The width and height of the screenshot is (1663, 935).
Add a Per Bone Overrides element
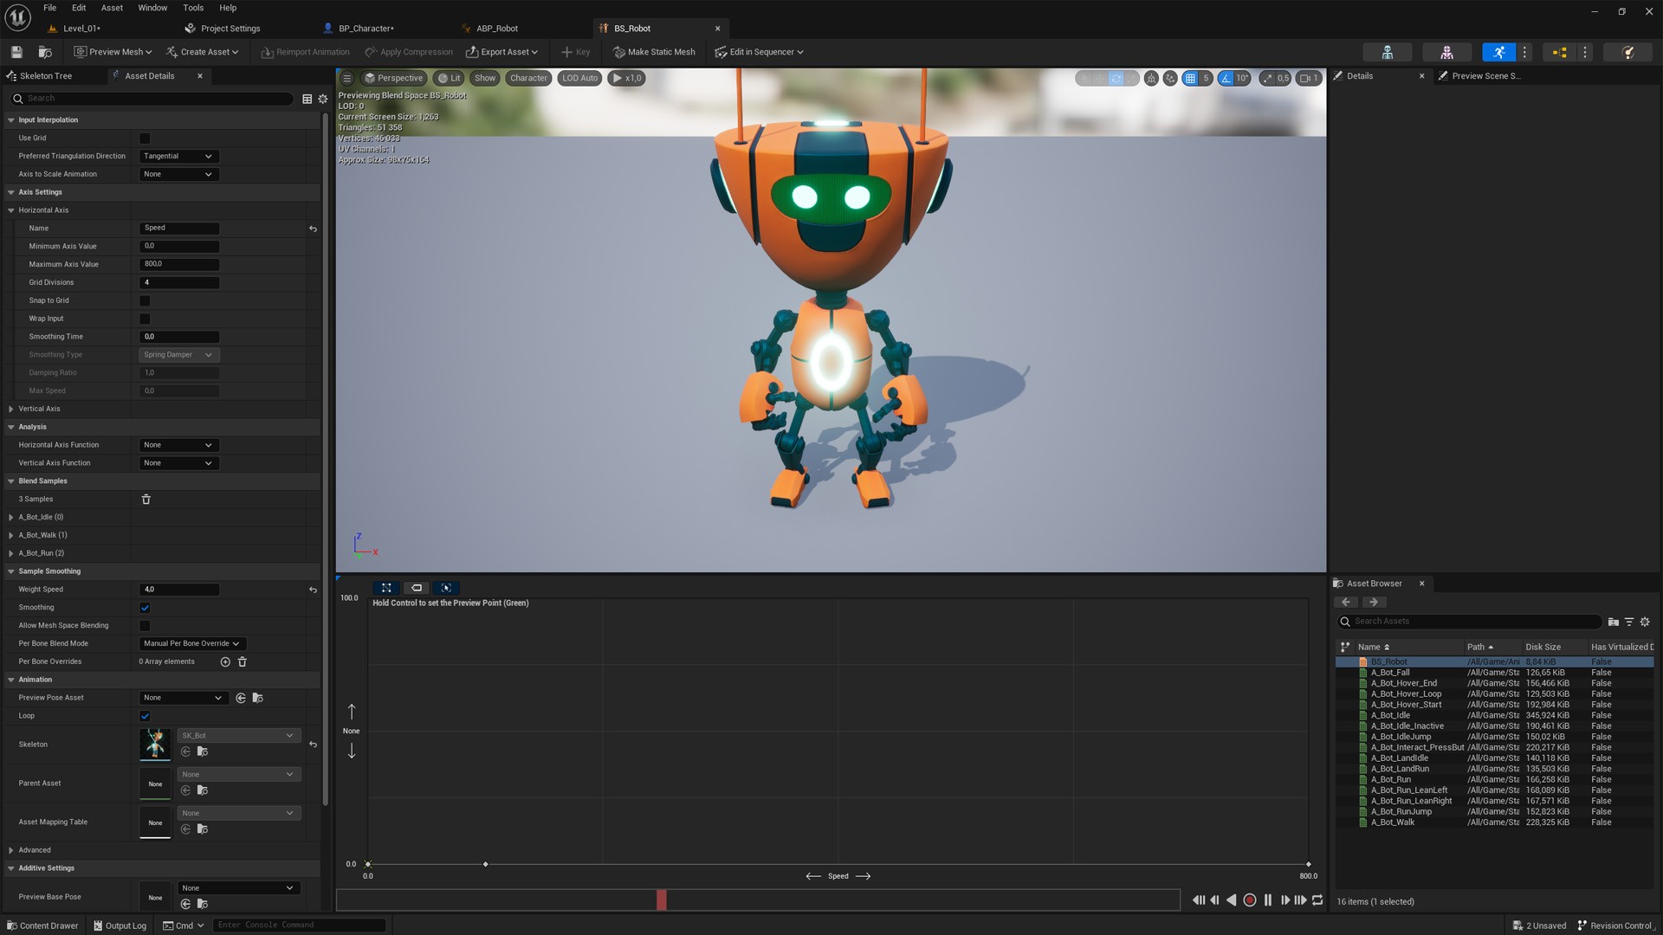pyautogui.click(x=225, y=661)
